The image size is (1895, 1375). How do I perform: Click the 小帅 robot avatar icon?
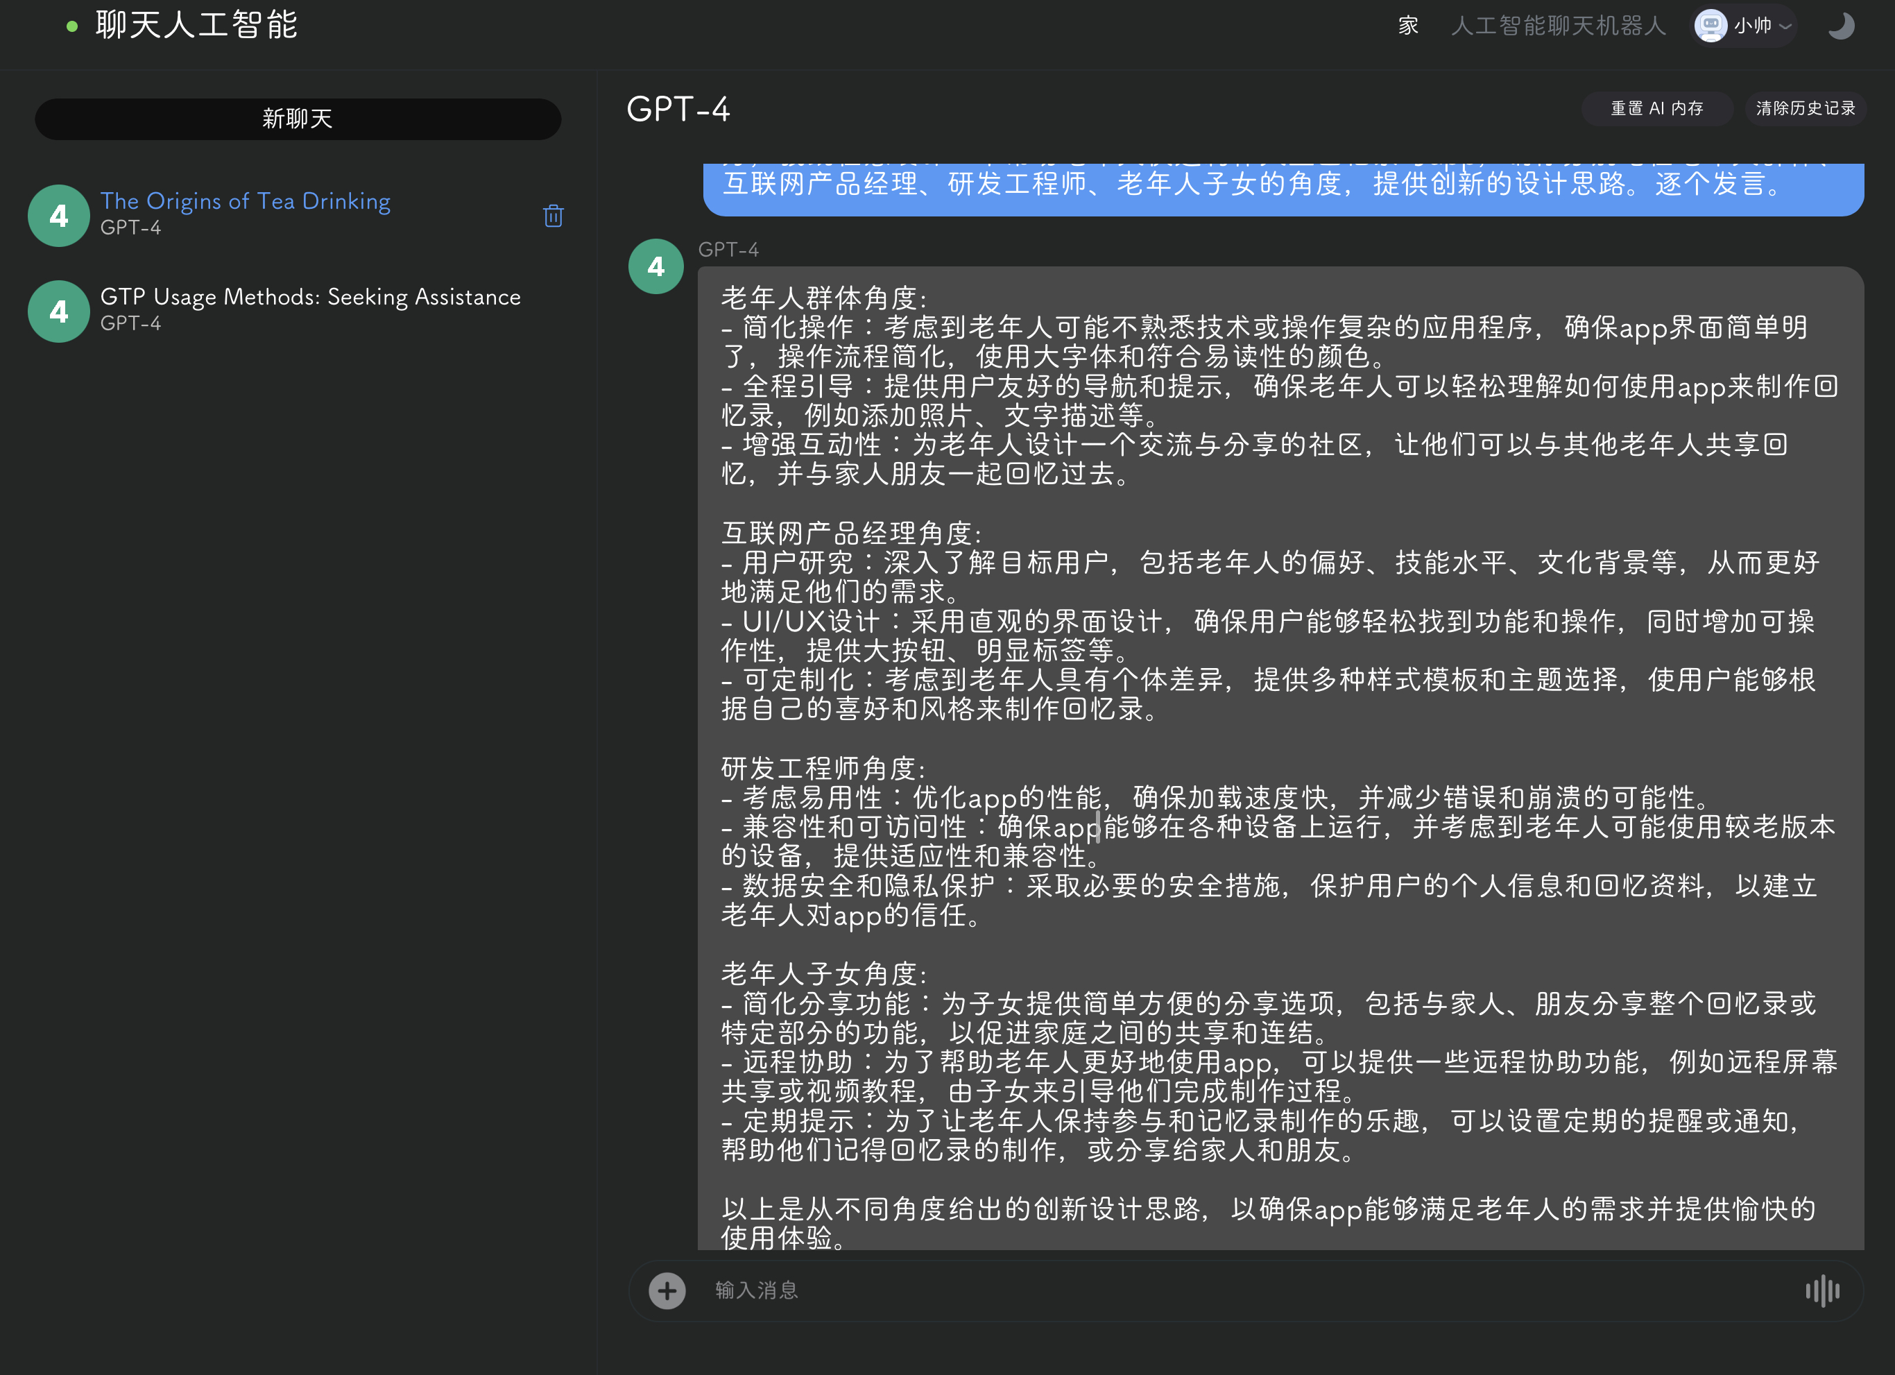pos(1710,26)
